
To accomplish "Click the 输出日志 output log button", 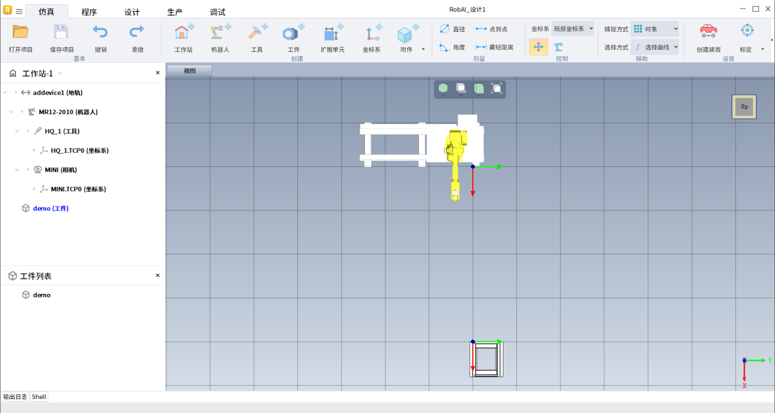I will coord(15,397).
